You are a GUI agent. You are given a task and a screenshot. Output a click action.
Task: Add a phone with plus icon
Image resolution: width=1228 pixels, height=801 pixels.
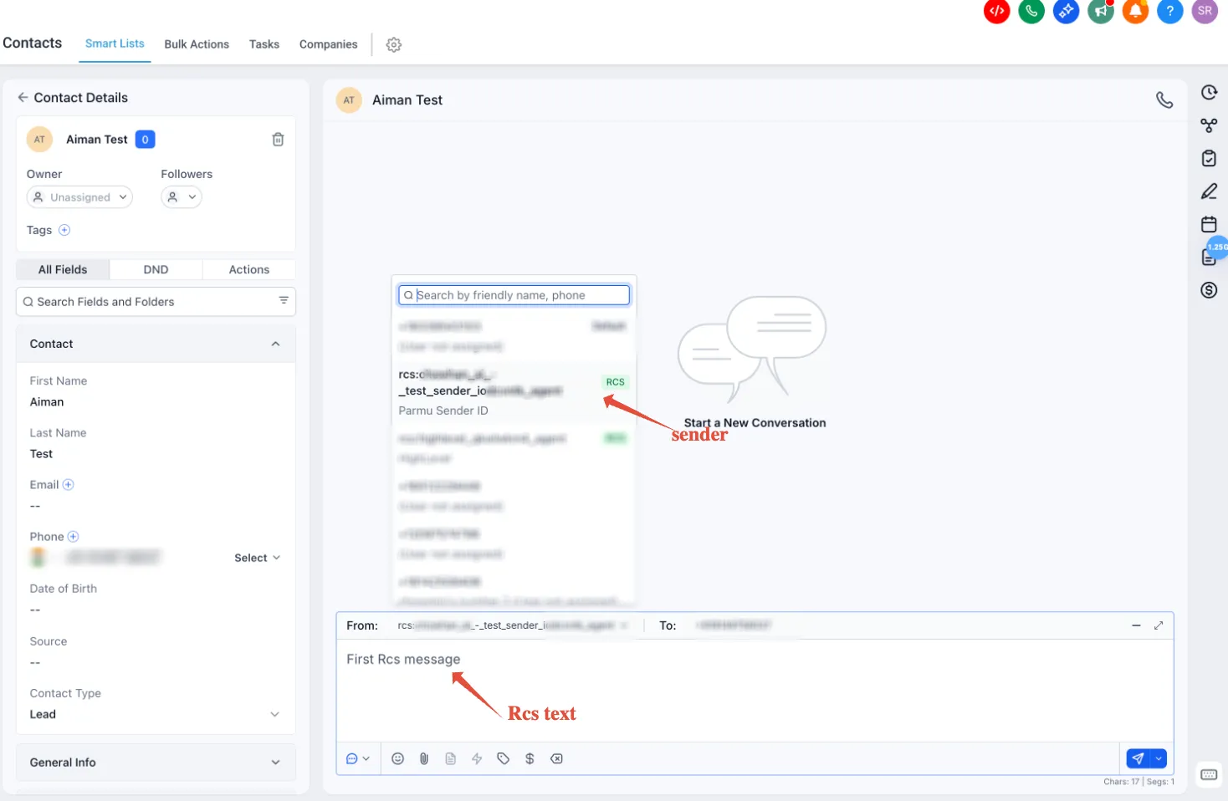[x=73, y=537]
